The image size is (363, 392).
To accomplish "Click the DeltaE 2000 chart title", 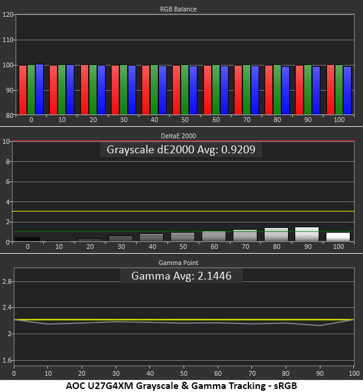I will (178, 136).
